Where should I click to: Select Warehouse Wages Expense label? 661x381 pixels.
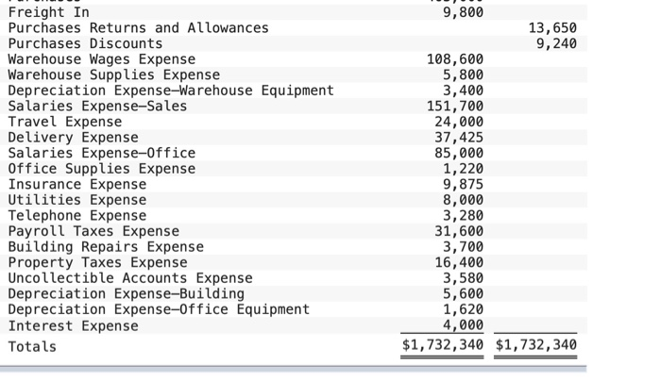(x=102, y=58)
